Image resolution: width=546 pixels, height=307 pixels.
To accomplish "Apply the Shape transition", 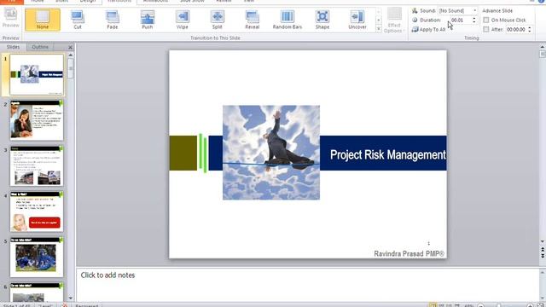I will 322,20.
